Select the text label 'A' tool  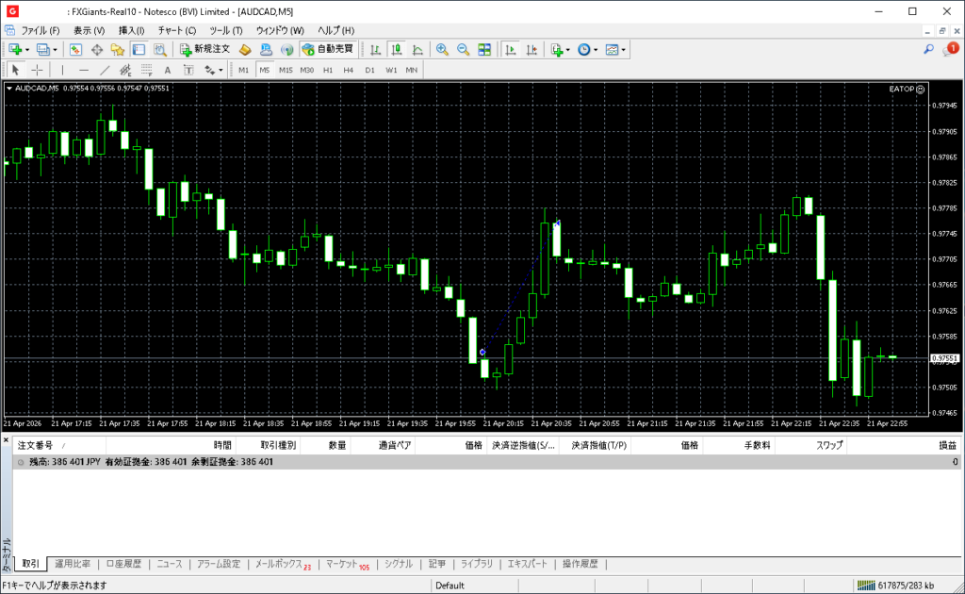(x=168, y=70)
